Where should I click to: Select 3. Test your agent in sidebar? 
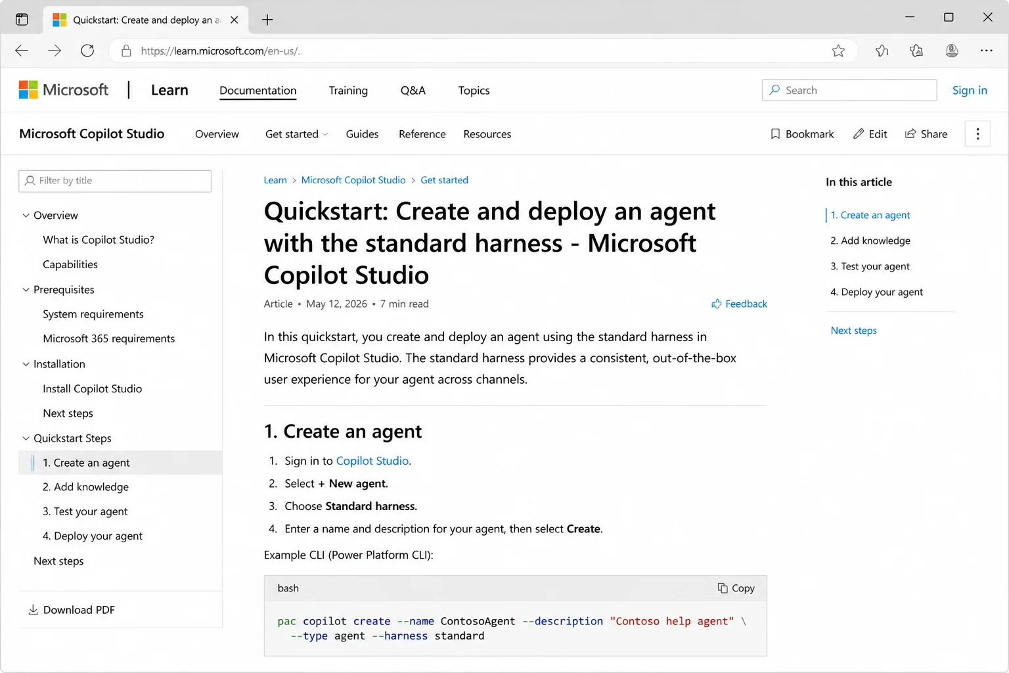pyautogui.click(x=85, y=511)
